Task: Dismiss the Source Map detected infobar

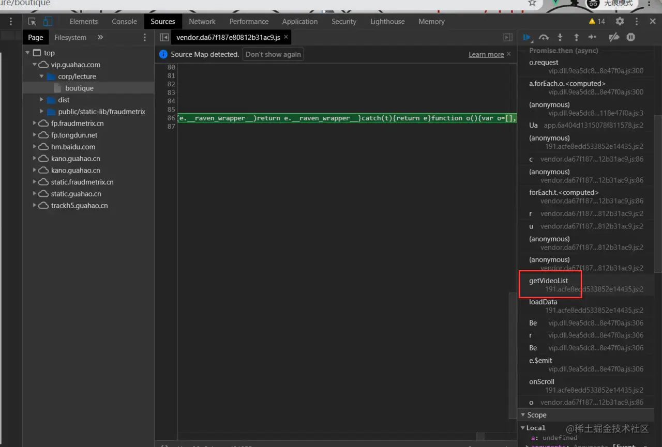Action: click(508, 54)
